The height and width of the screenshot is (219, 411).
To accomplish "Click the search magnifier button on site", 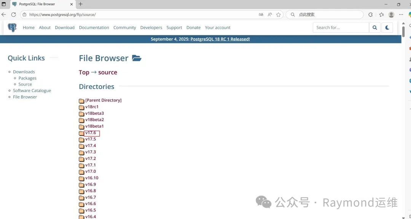I will coord(375,27).
